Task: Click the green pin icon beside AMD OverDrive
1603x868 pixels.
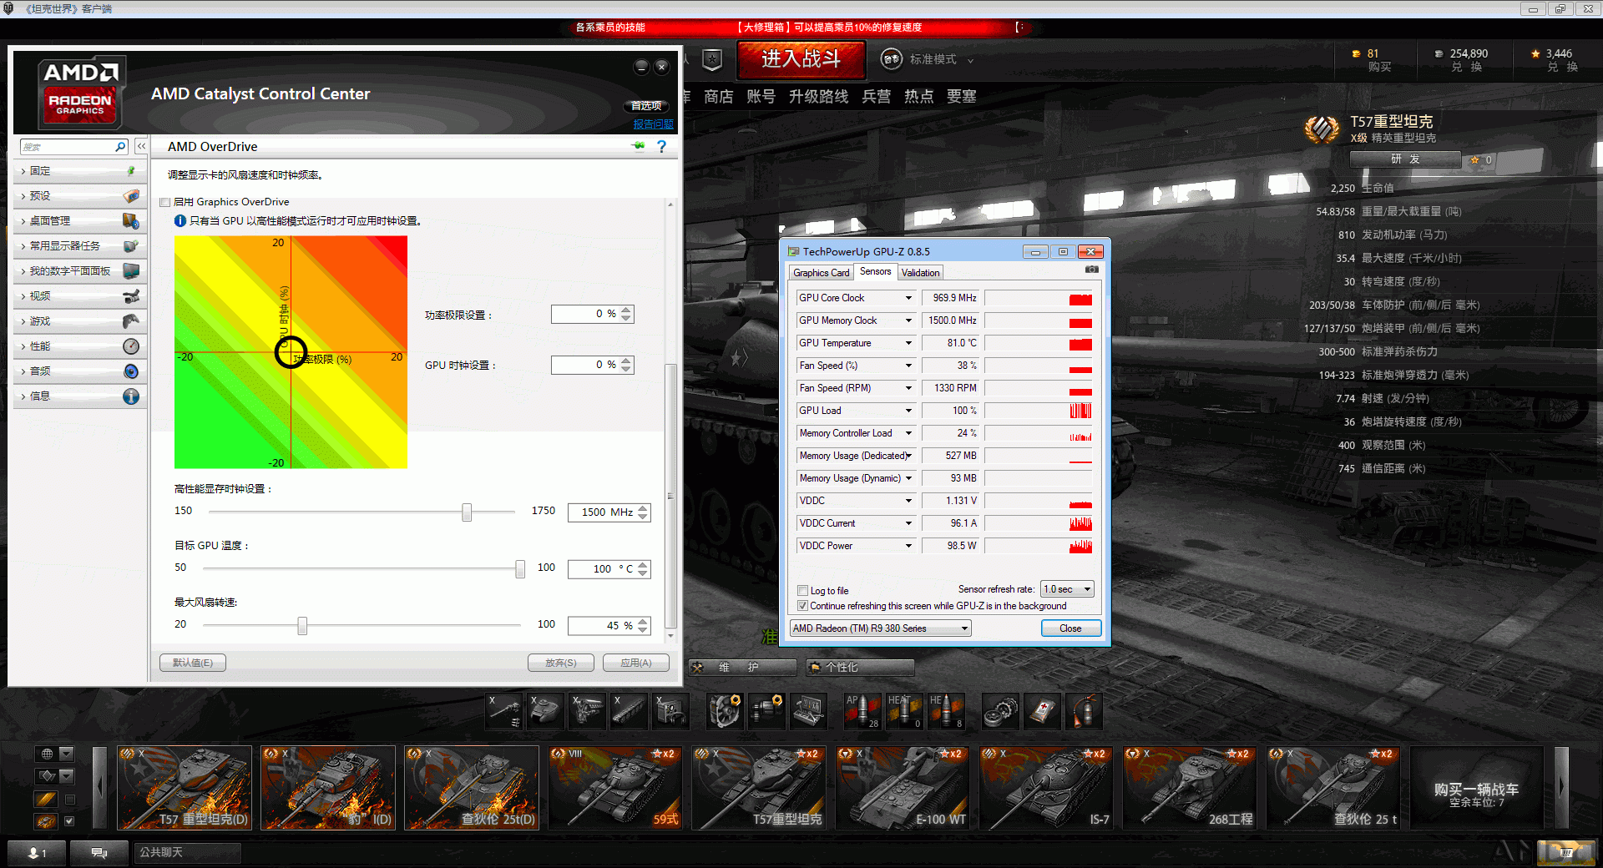Action: (639, 146)
